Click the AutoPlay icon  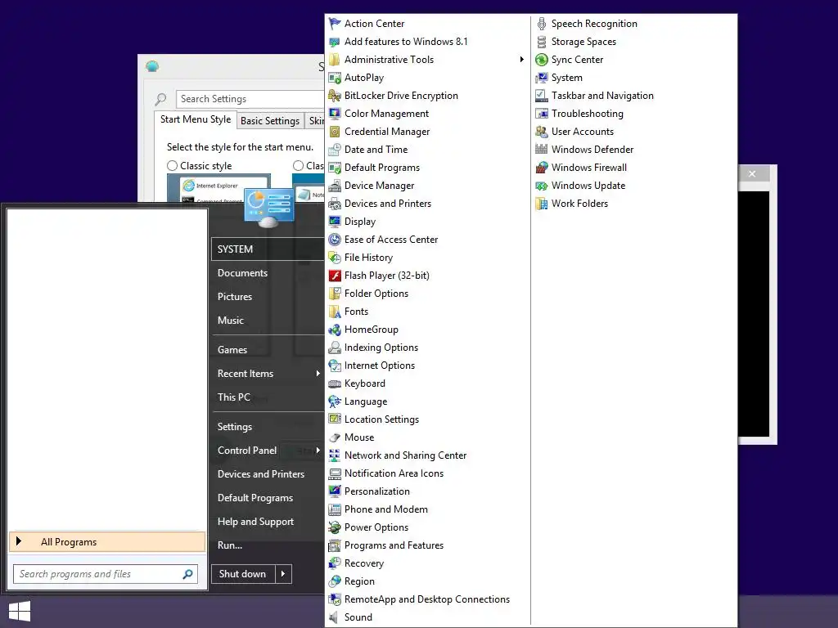[335, 78]
